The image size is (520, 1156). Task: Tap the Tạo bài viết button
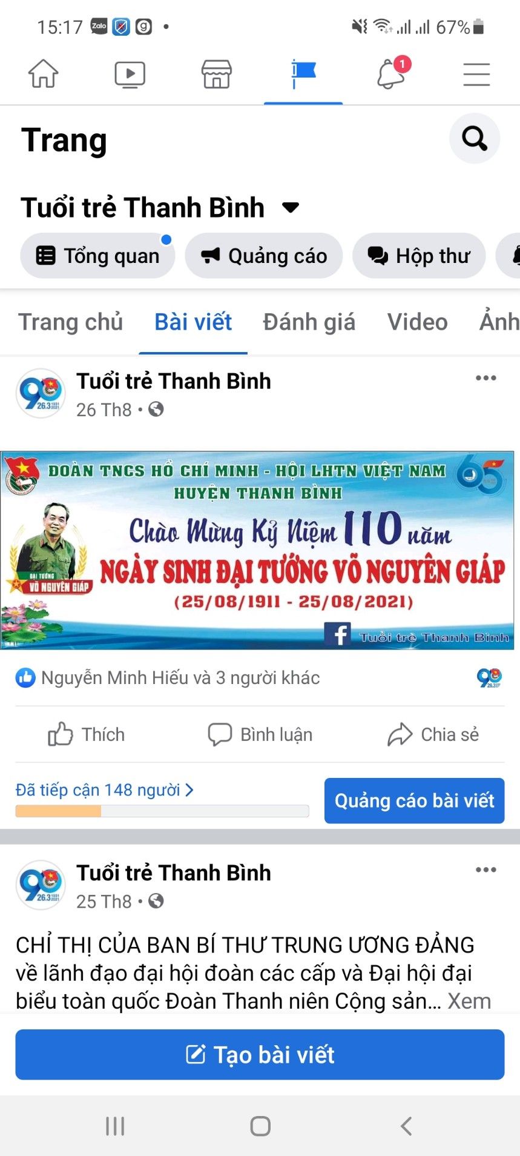pyautogui.click(x=260, y=1054)
